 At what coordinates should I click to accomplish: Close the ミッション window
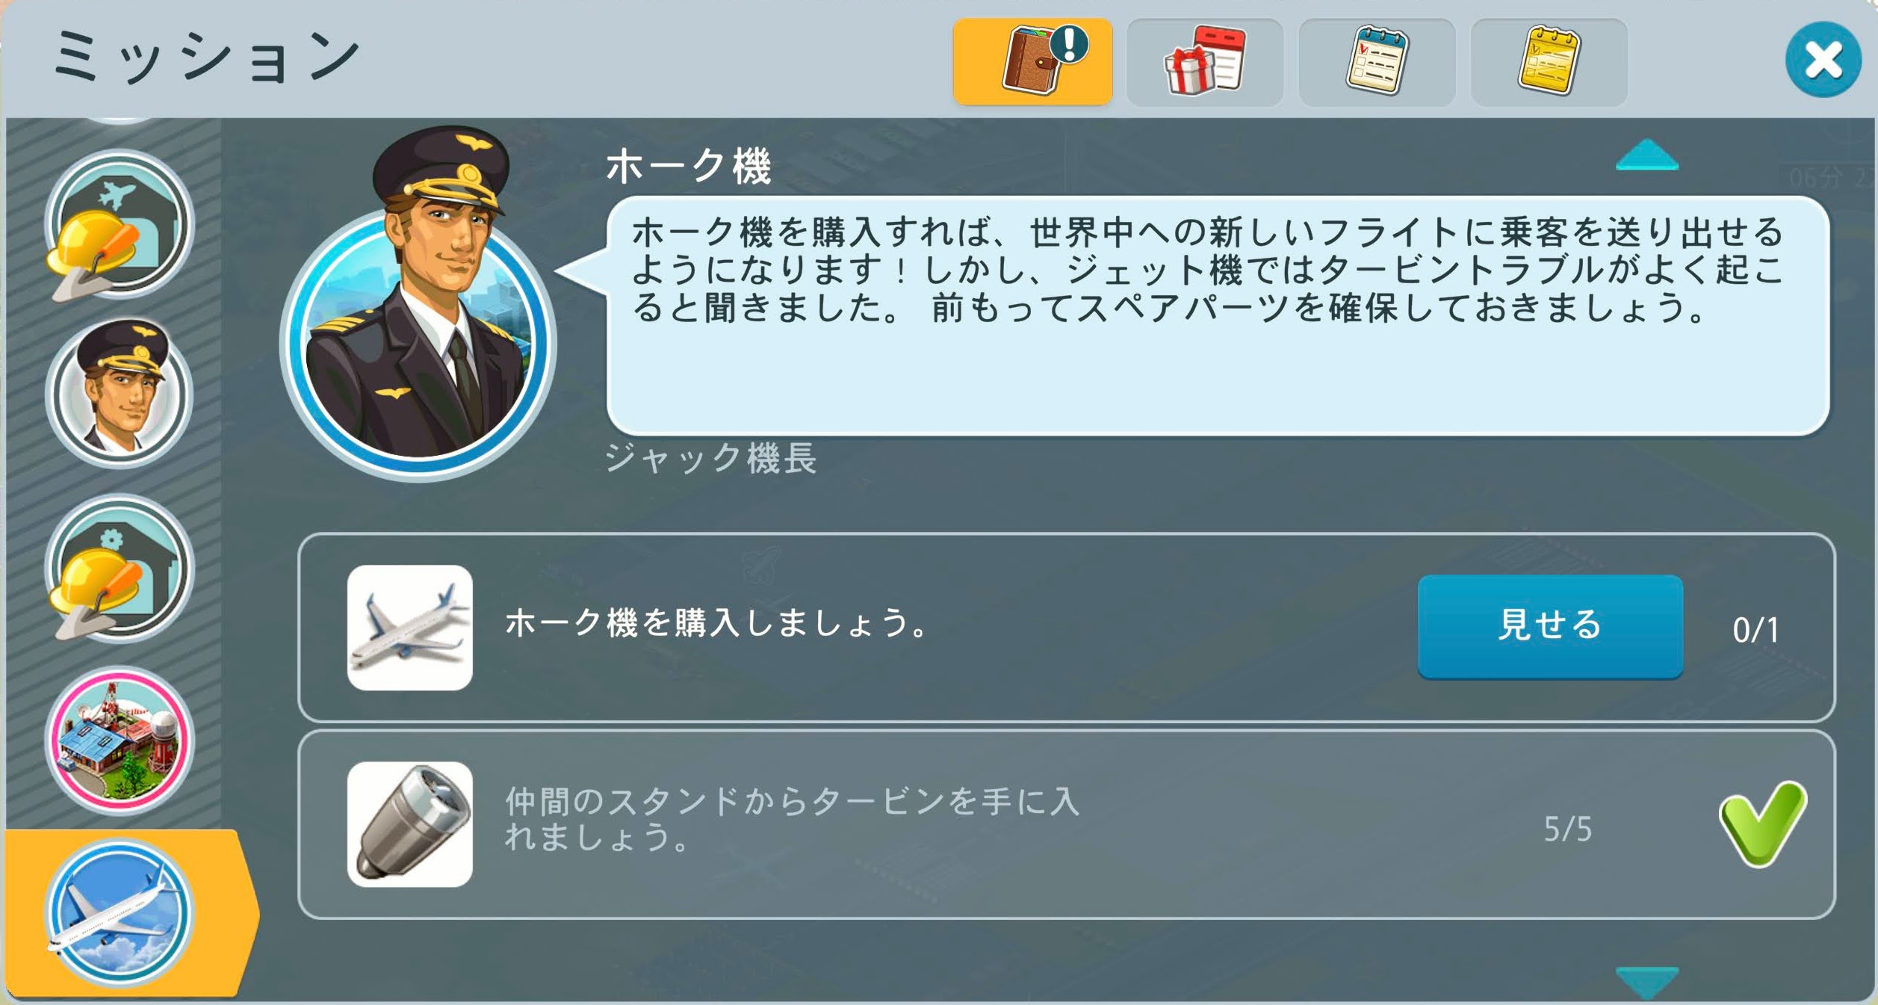pos(1823,60)
